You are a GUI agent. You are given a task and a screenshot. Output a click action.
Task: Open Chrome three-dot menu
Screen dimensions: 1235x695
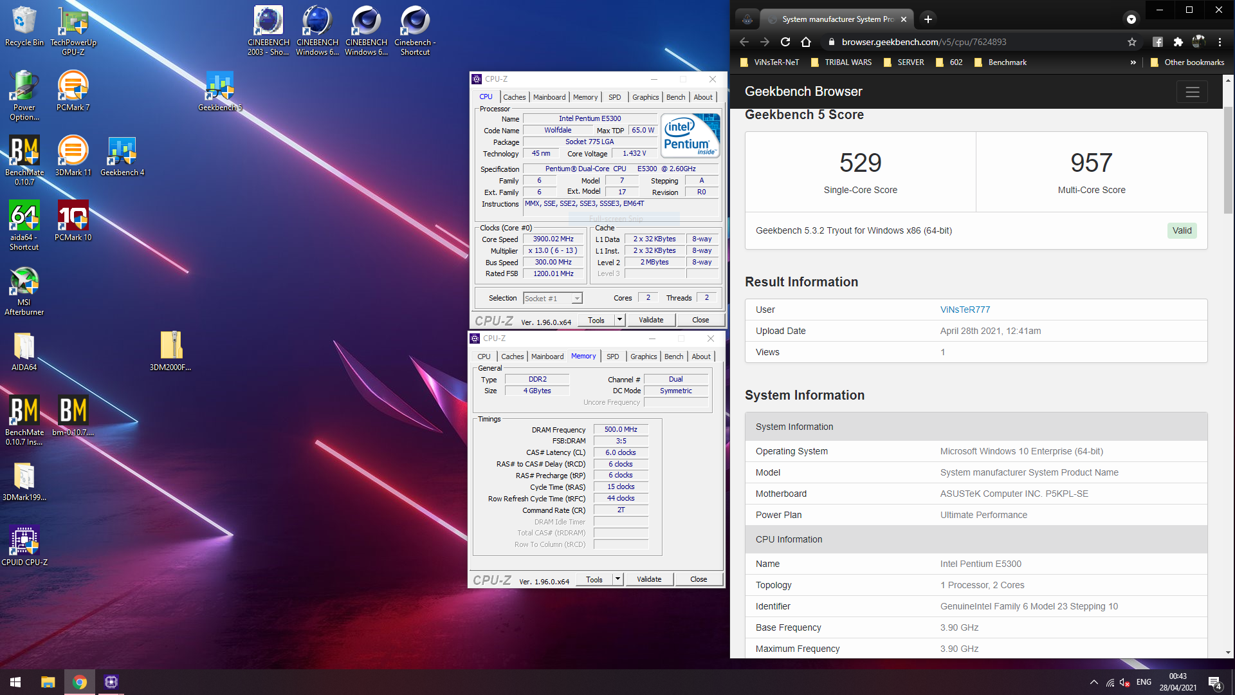pyautogui.click(x=1220, y=42)
